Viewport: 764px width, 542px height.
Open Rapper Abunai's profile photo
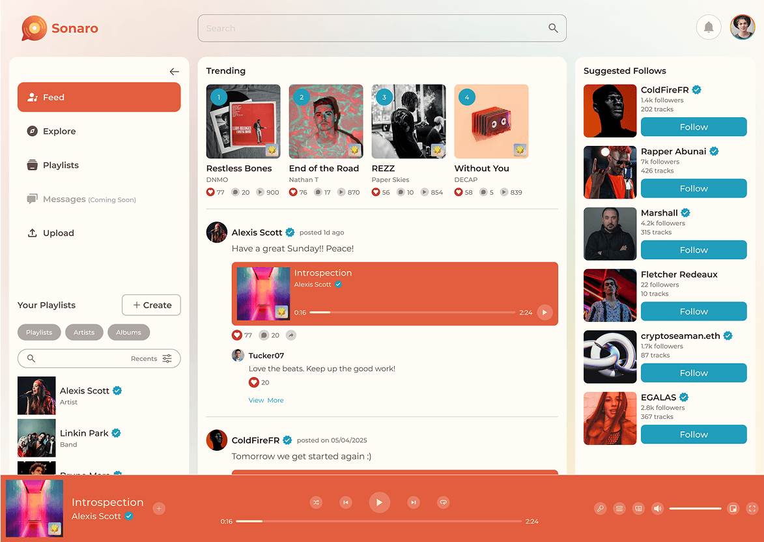coord(610,173)
